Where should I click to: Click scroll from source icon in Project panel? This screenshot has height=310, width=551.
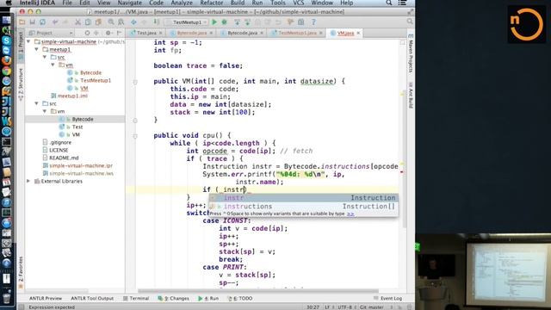[x=87, y=33]
